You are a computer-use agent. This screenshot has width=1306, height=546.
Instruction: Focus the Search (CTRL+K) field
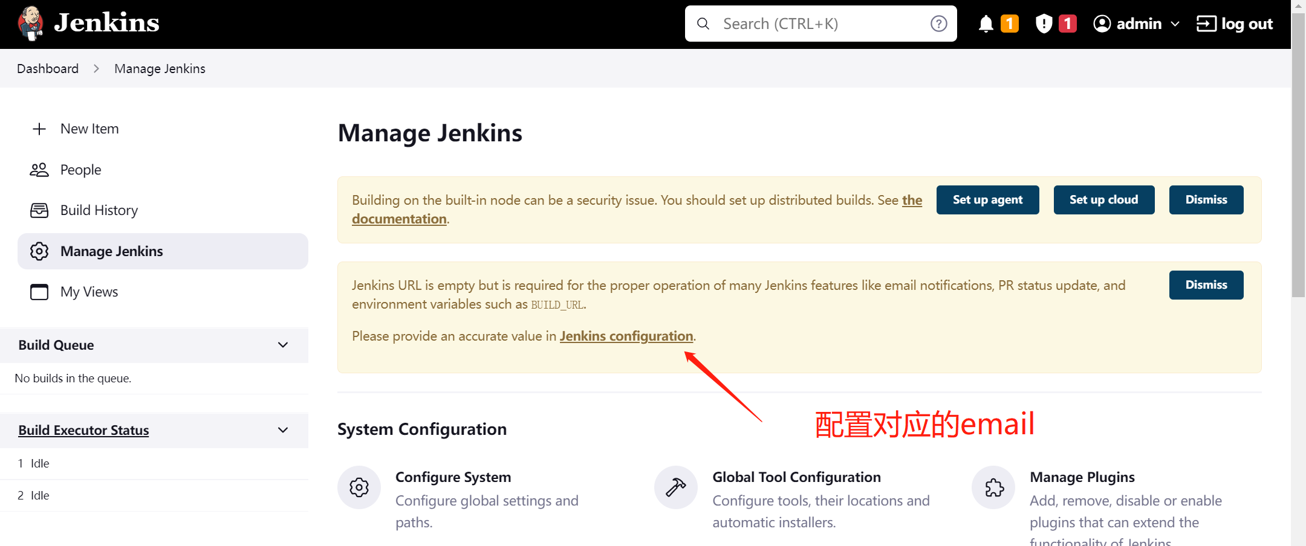[820, 24]
